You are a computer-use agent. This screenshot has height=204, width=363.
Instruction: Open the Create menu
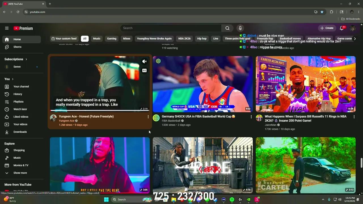[x=327, y=28]
